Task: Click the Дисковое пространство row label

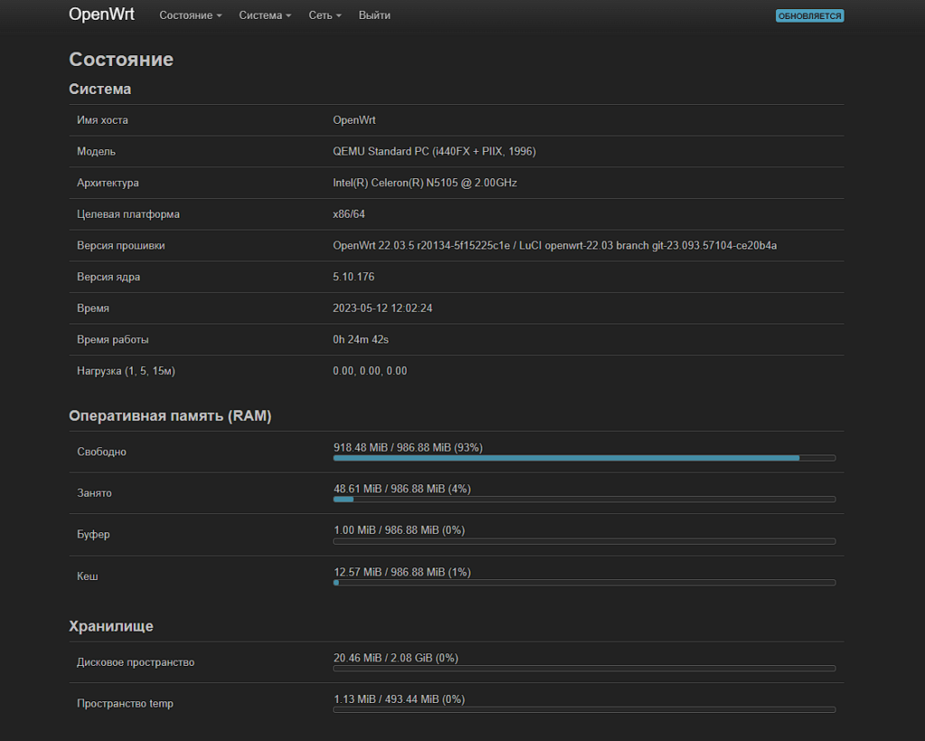Action: pos(135,662)
